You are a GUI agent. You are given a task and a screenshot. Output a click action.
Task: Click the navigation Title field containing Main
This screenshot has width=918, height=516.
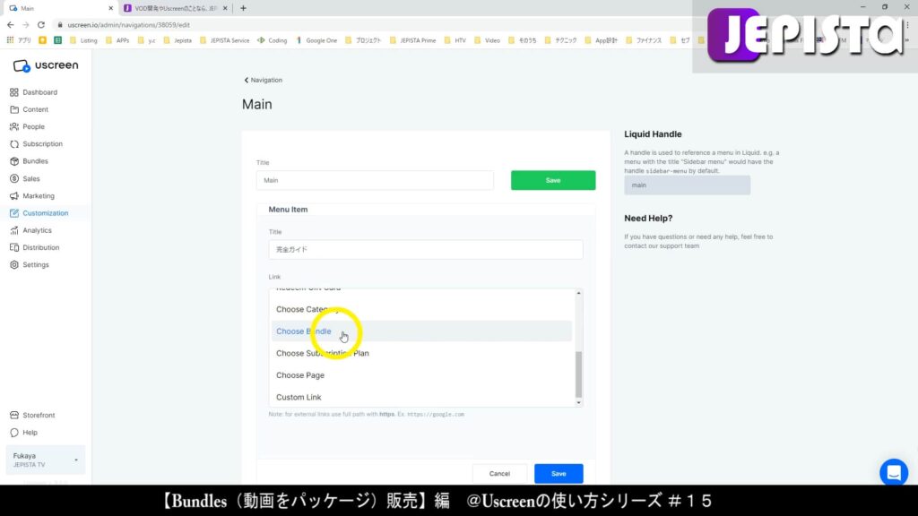(375, 180)
